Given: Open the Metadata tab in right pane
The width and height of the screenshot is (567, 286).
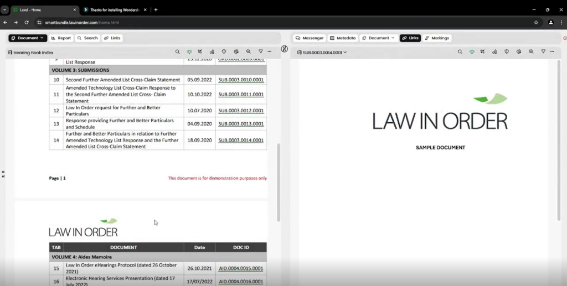Looking at the screenshot, I should [343, 38].
